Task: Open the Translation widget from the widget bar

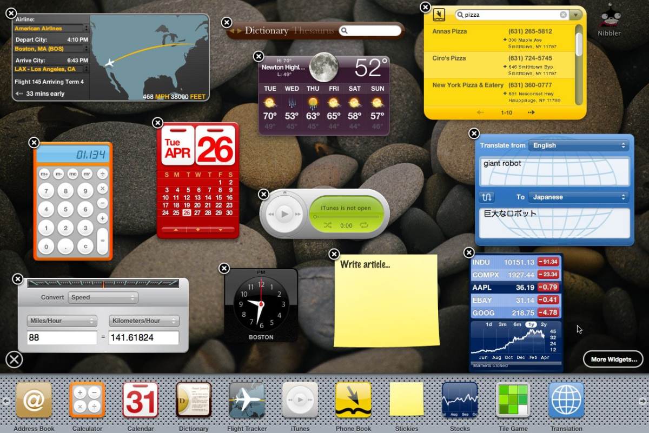Action: (x=566, y=400)
